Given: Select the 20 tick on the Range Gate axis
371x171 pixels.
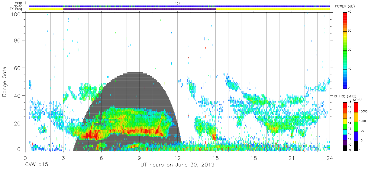Looking at the screenshot, I should pos(17,123).
